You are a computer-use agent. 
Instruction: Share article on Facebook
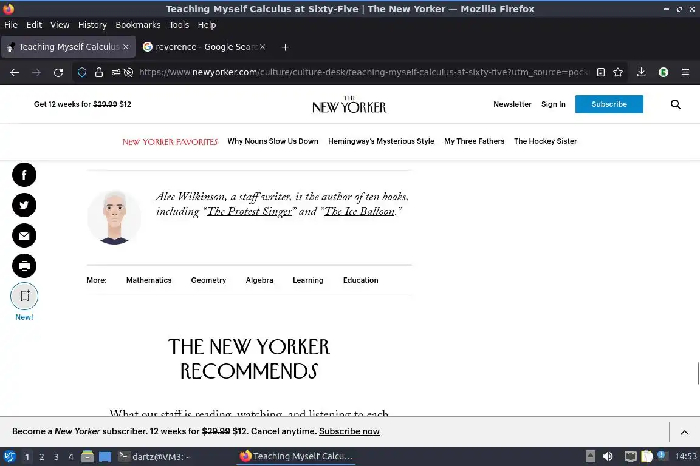pyautogui.click(x=24, y=175)
